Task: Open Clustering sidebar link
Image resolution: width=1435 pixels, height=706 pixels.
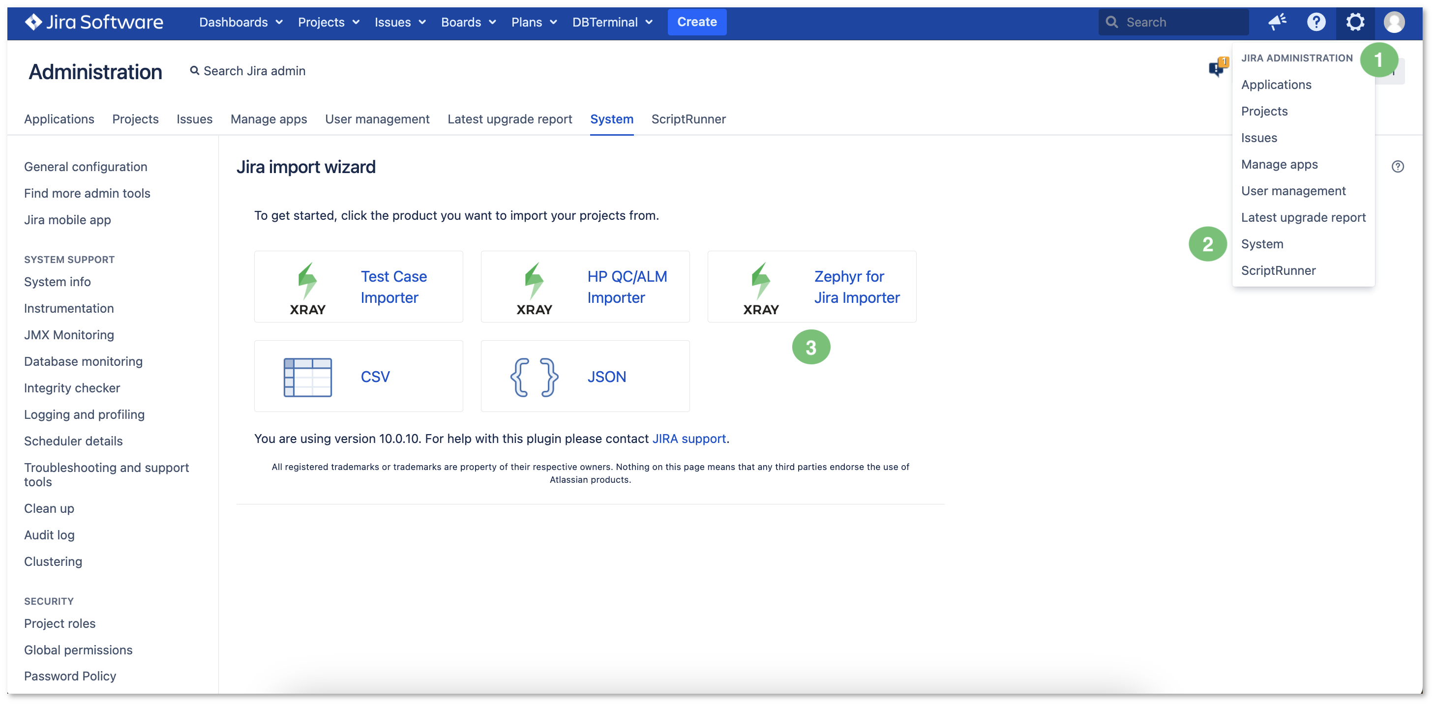Action: tap(53, 562)
